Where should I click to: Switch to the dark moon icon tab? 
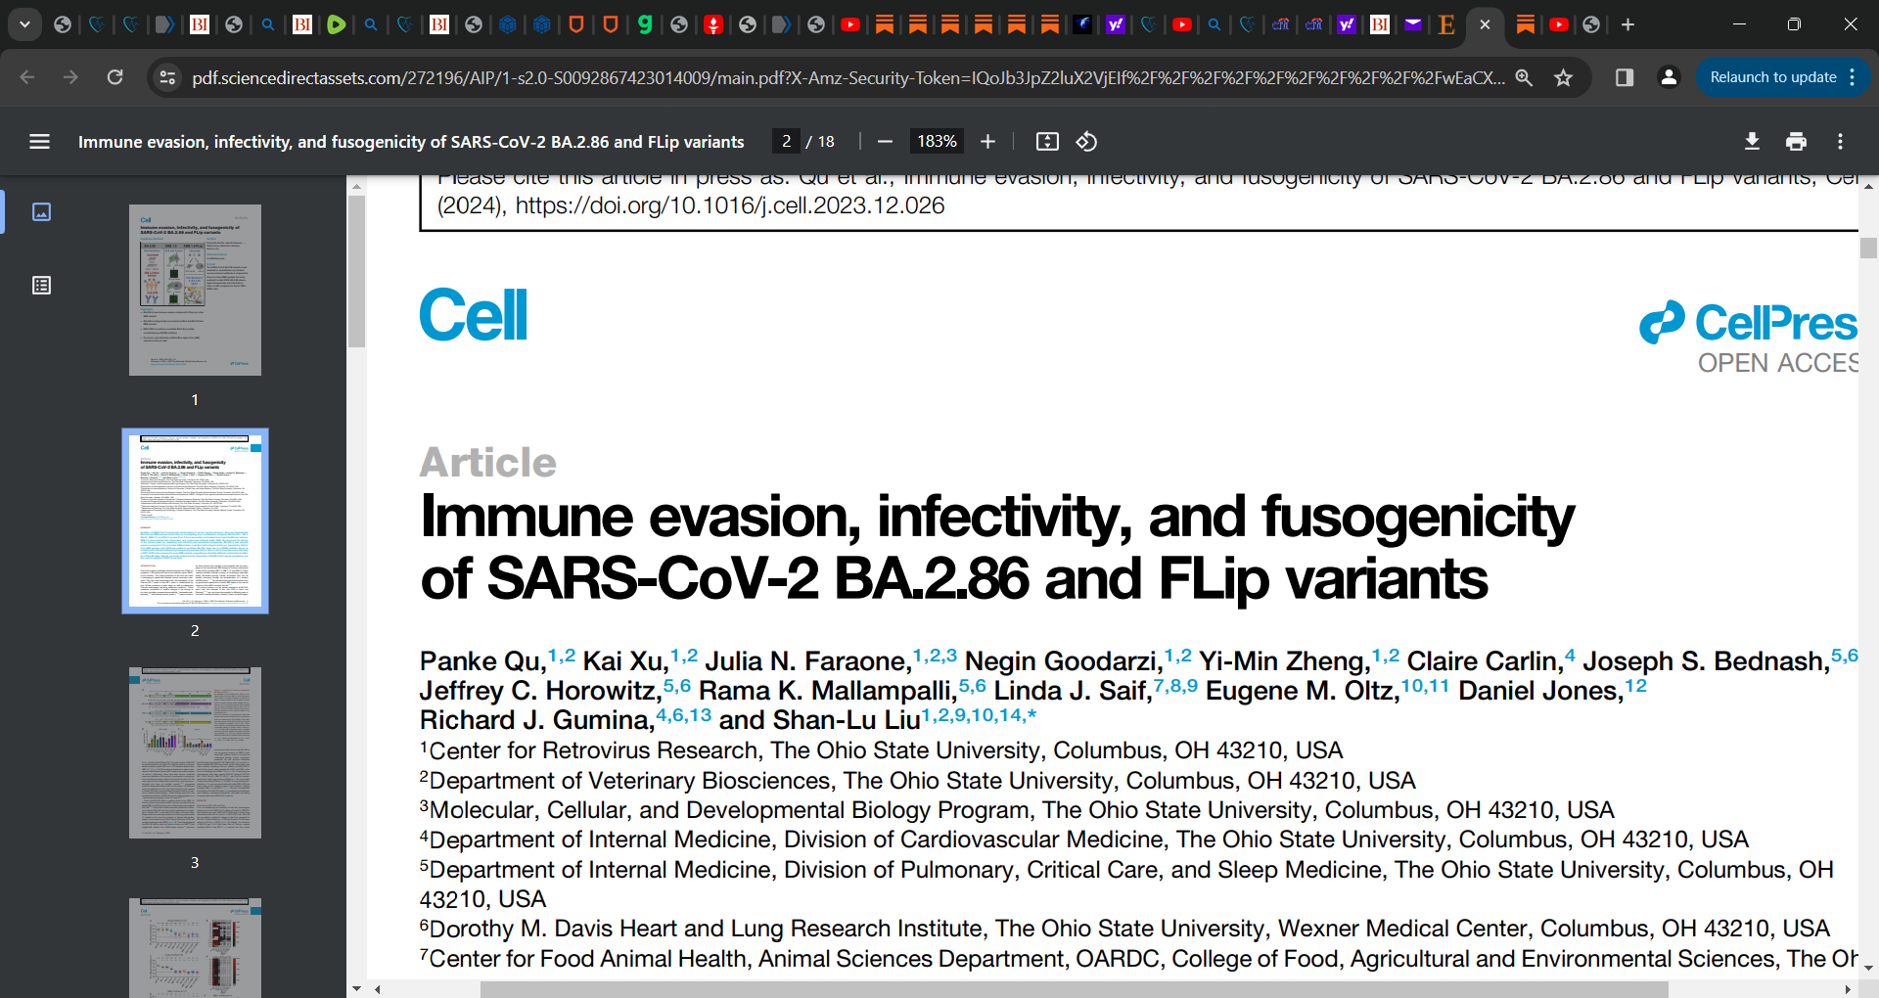pos(1081,24)
